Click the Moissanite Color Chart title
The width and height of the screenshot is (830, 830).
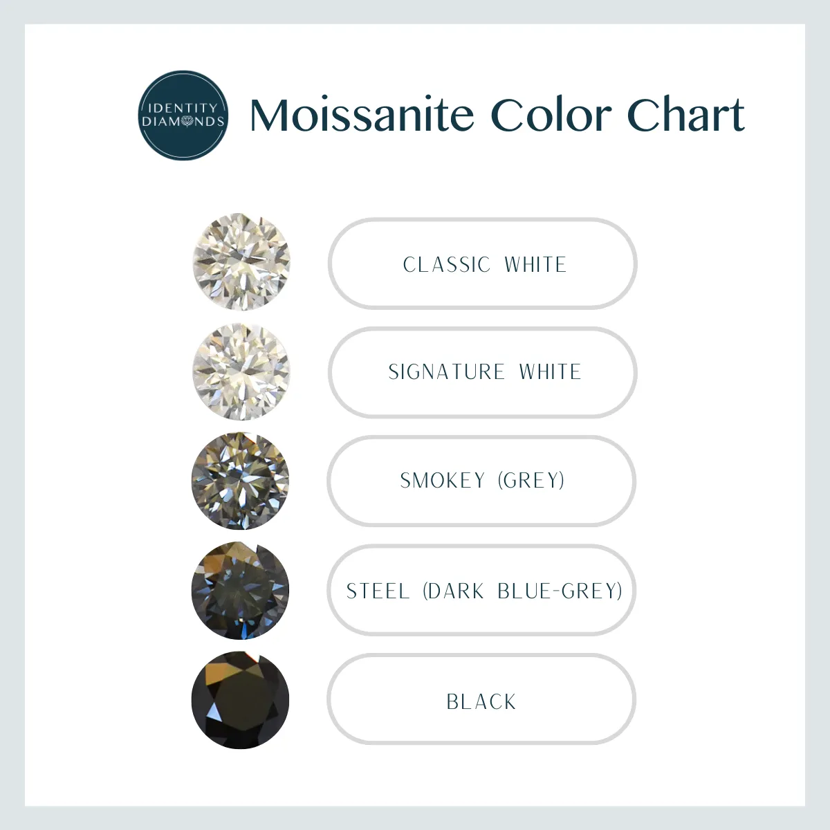(497, 115)
